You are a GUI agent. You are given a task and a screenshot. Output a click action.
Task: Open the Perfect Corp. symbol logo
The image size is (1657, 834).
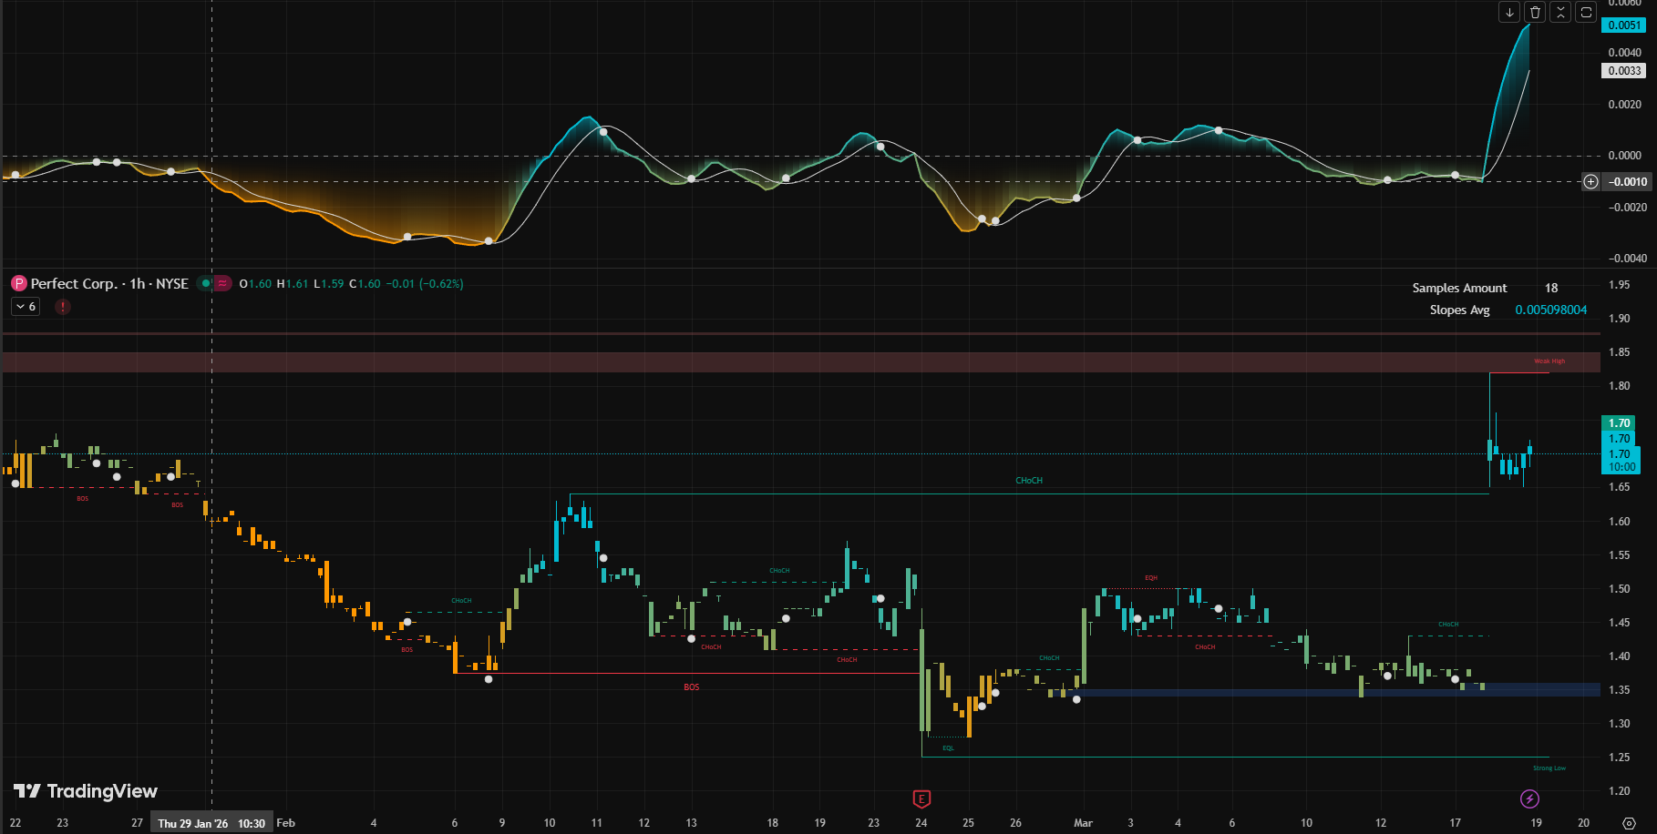(x=18, y=283)
